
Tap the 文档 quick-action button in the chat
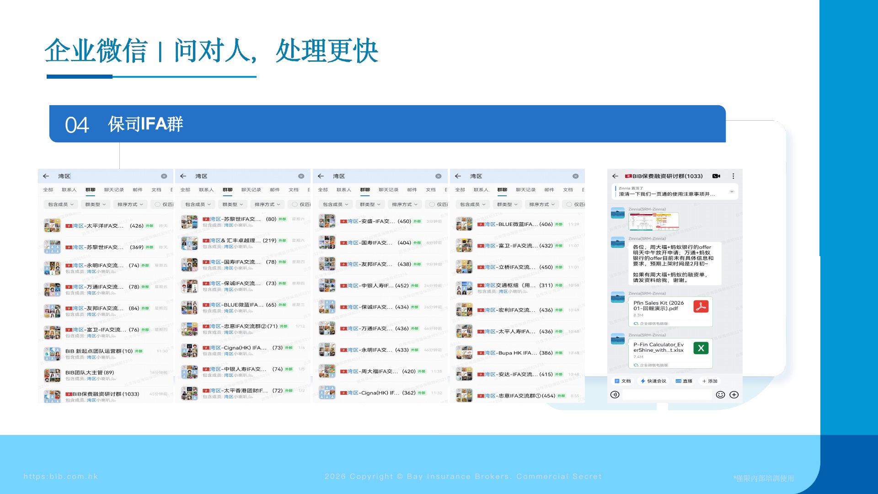622,381
